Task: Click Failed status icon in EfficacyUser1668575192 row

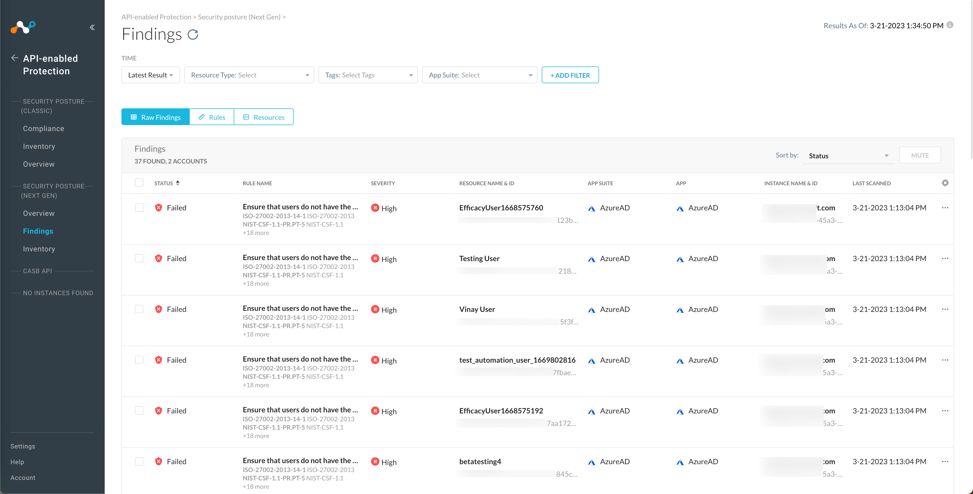Action: click(159, 411)
